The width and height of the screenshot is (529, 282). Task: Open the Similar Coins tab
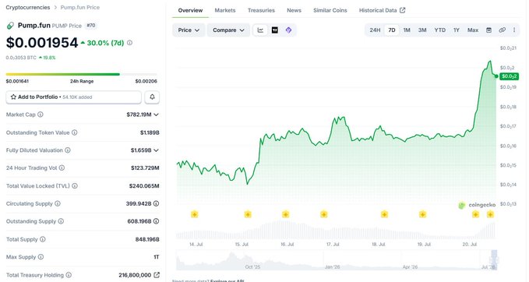[x=330, y=10]
